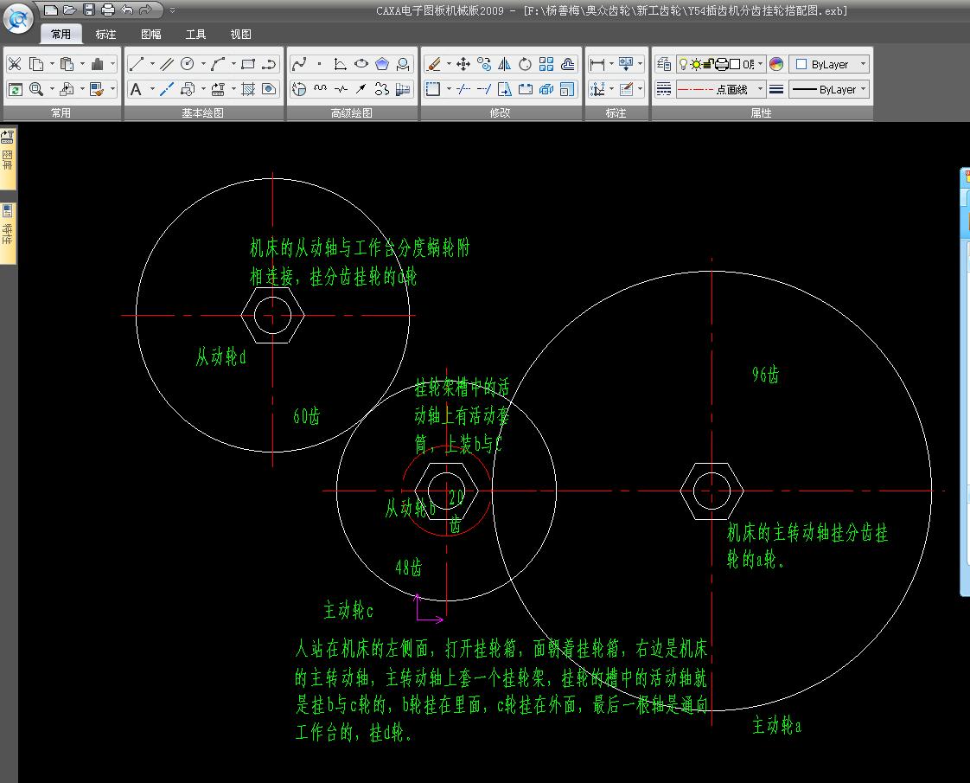Switch to the 图幅 ribbon tab
This screenshot has height=783, width=970.
point(151,34)
